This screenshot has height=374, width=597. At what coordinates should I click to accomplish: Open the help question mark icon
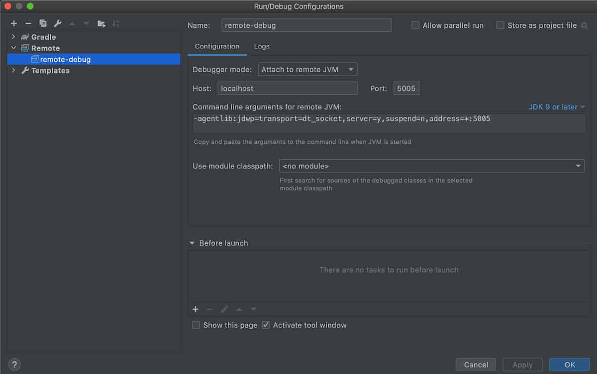(x=14, y=365)
